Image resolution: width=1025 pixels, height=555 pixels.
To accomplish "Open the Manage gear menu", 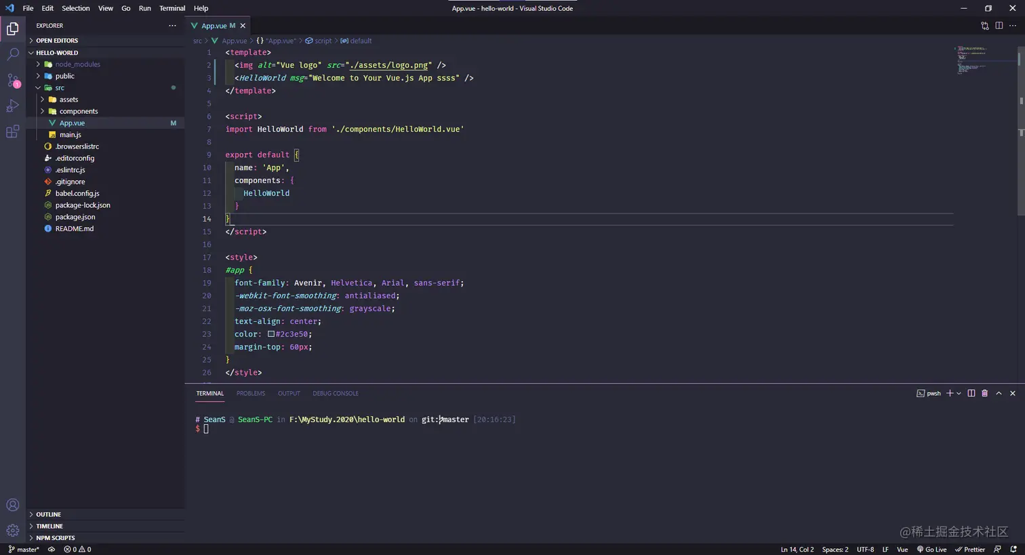I will pos(13,531).
